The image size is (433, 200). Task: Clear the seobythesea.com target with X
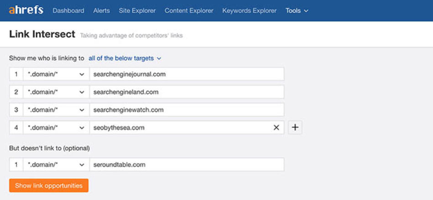(276, 128)
